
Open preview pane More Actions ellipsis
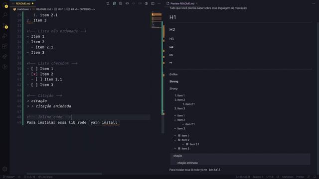pos(314,3)
